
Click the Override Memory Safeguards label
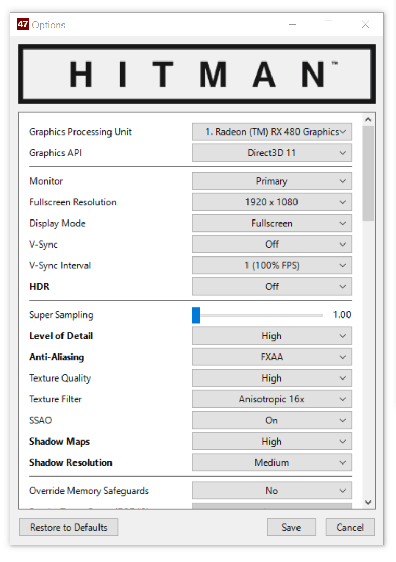pyautogui.click(x=89, y=491)
